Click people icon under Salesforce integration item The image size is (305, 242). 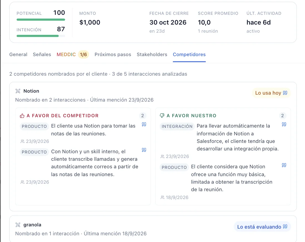[x=163, y=157]
